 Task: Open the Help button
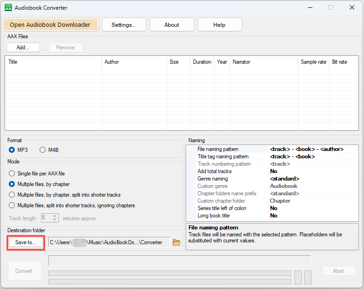pos(219,25)
